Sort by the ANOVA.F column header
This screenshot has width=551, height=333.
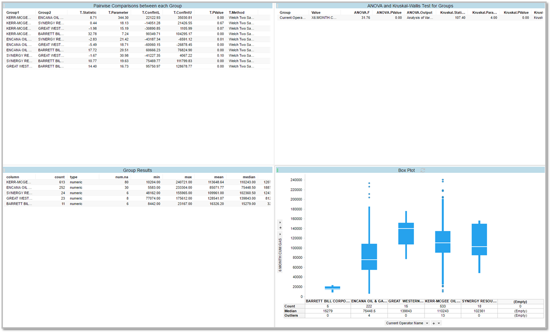[362, 12]
